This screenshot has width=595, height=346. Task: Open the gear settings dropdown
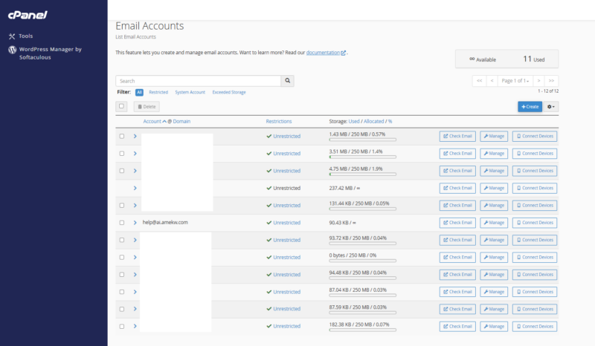pyautogui.click(x=551, y=107)
